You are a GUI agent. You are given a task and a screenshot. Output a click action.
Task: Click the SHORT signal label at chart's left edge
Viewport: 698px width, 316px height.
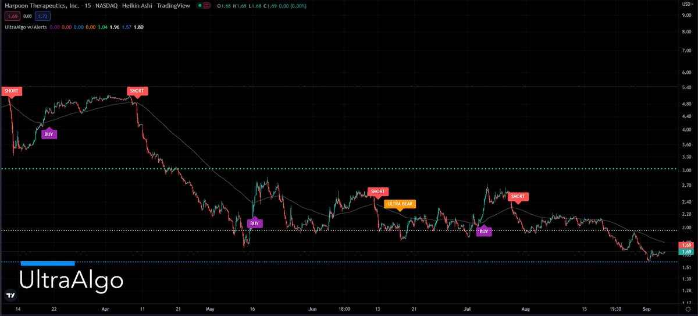point(11,91)
